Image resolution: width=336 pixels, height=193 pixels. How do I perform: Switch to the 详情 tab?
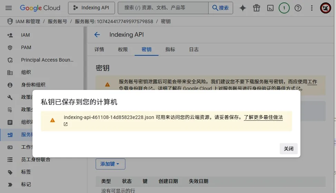coord(99,49)
